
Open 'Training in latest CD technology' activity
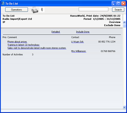click(23, 45)
